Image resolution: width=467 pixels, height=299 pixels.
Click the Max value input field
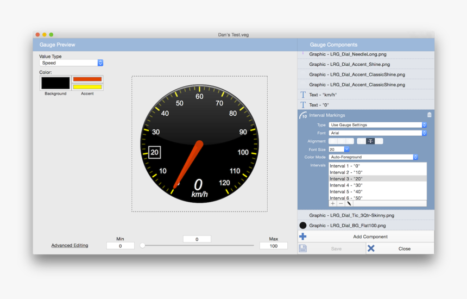click(x=274, y=246)
